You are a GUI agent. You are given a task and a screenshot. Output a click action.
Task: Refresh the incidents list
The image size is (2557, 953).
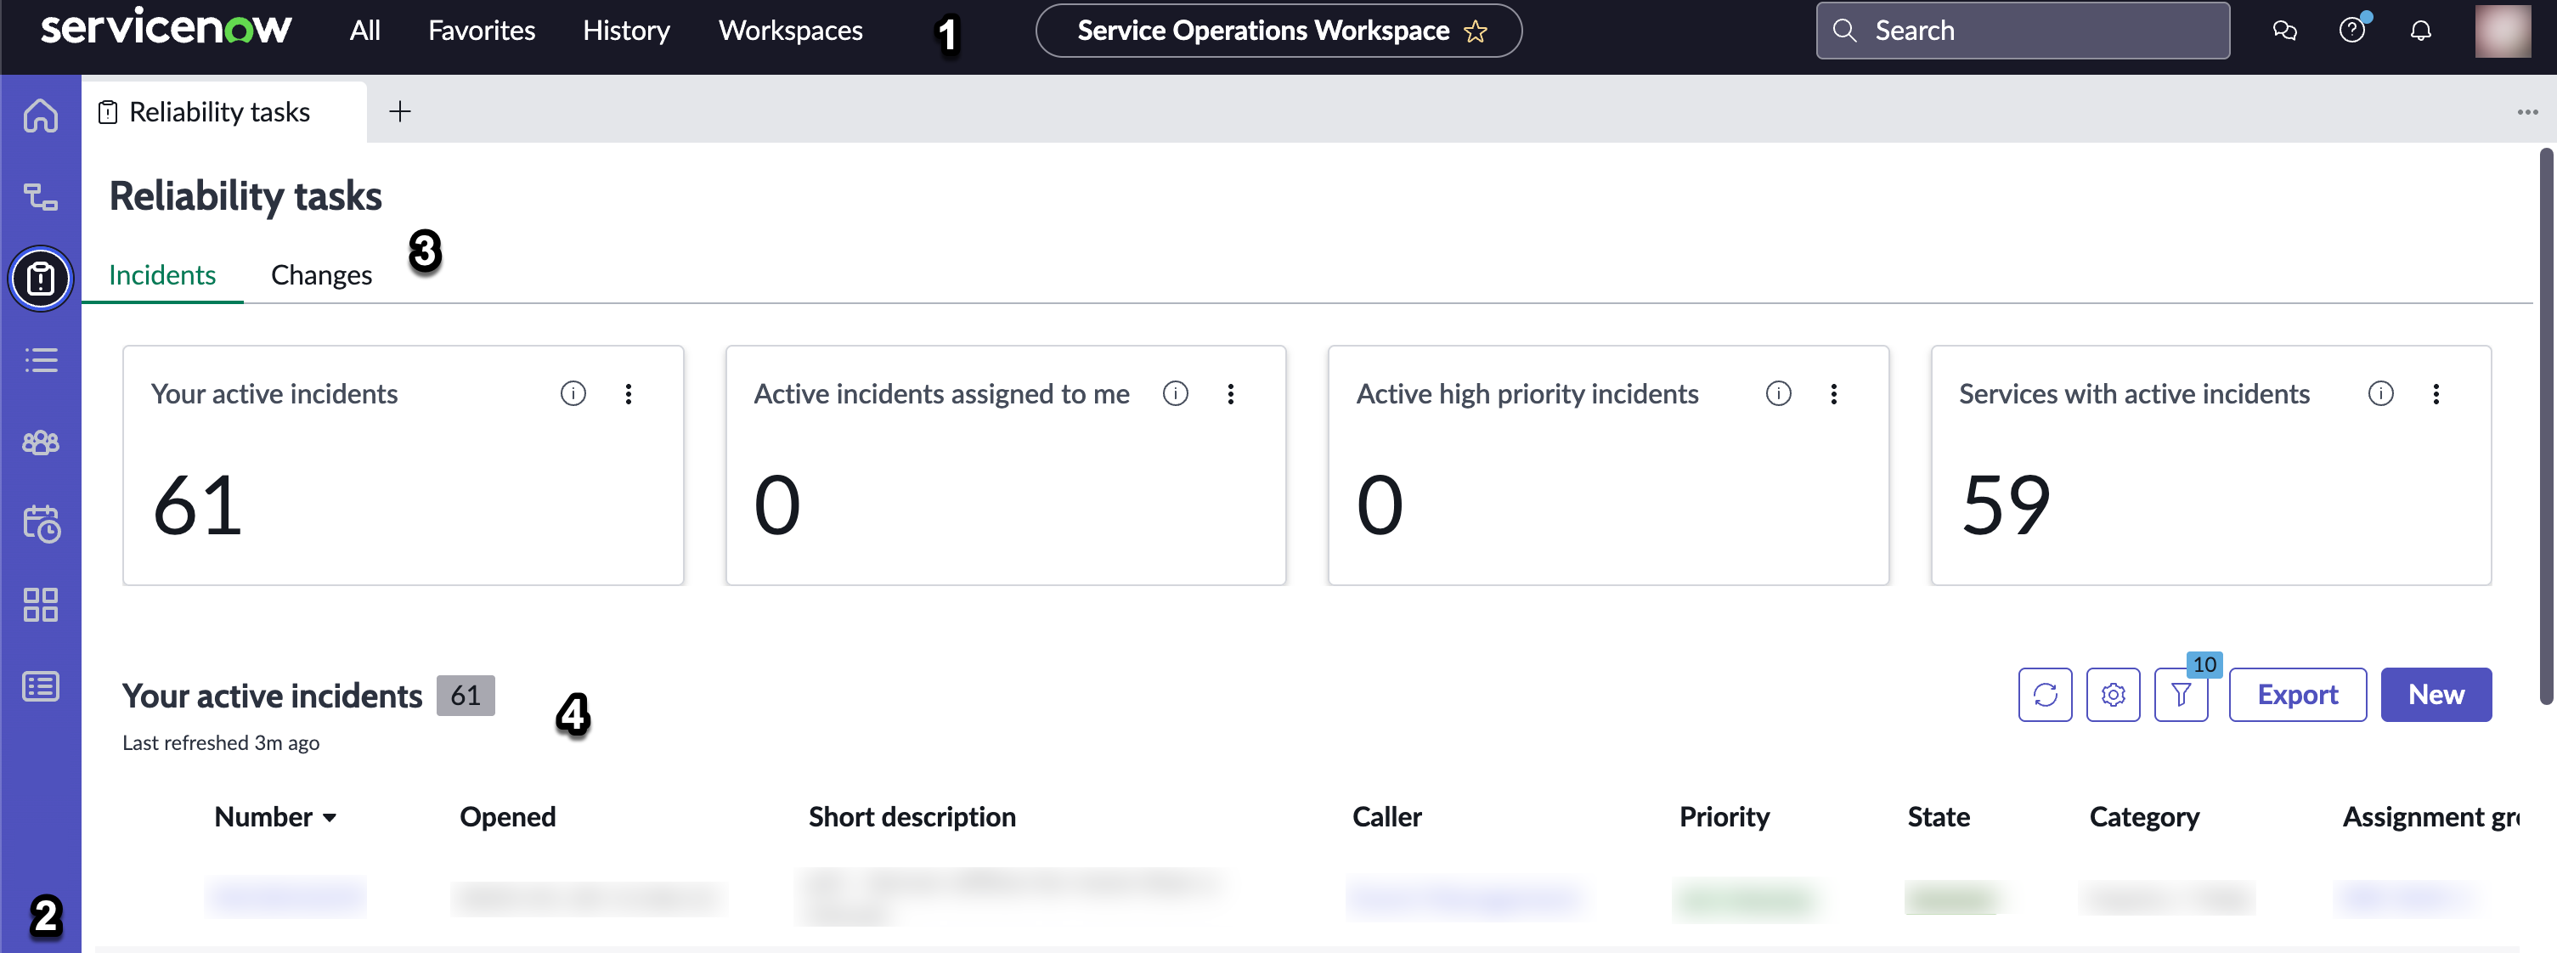point(2045,695)
